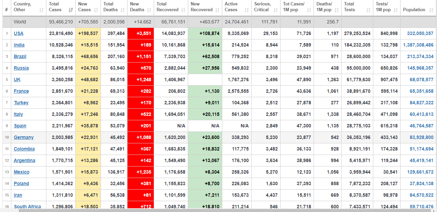The height and width of the screenshot is (212, 437).
Task: Sort by Population column sort arrows
Action: pyautogui.click(x=431, y=10)
